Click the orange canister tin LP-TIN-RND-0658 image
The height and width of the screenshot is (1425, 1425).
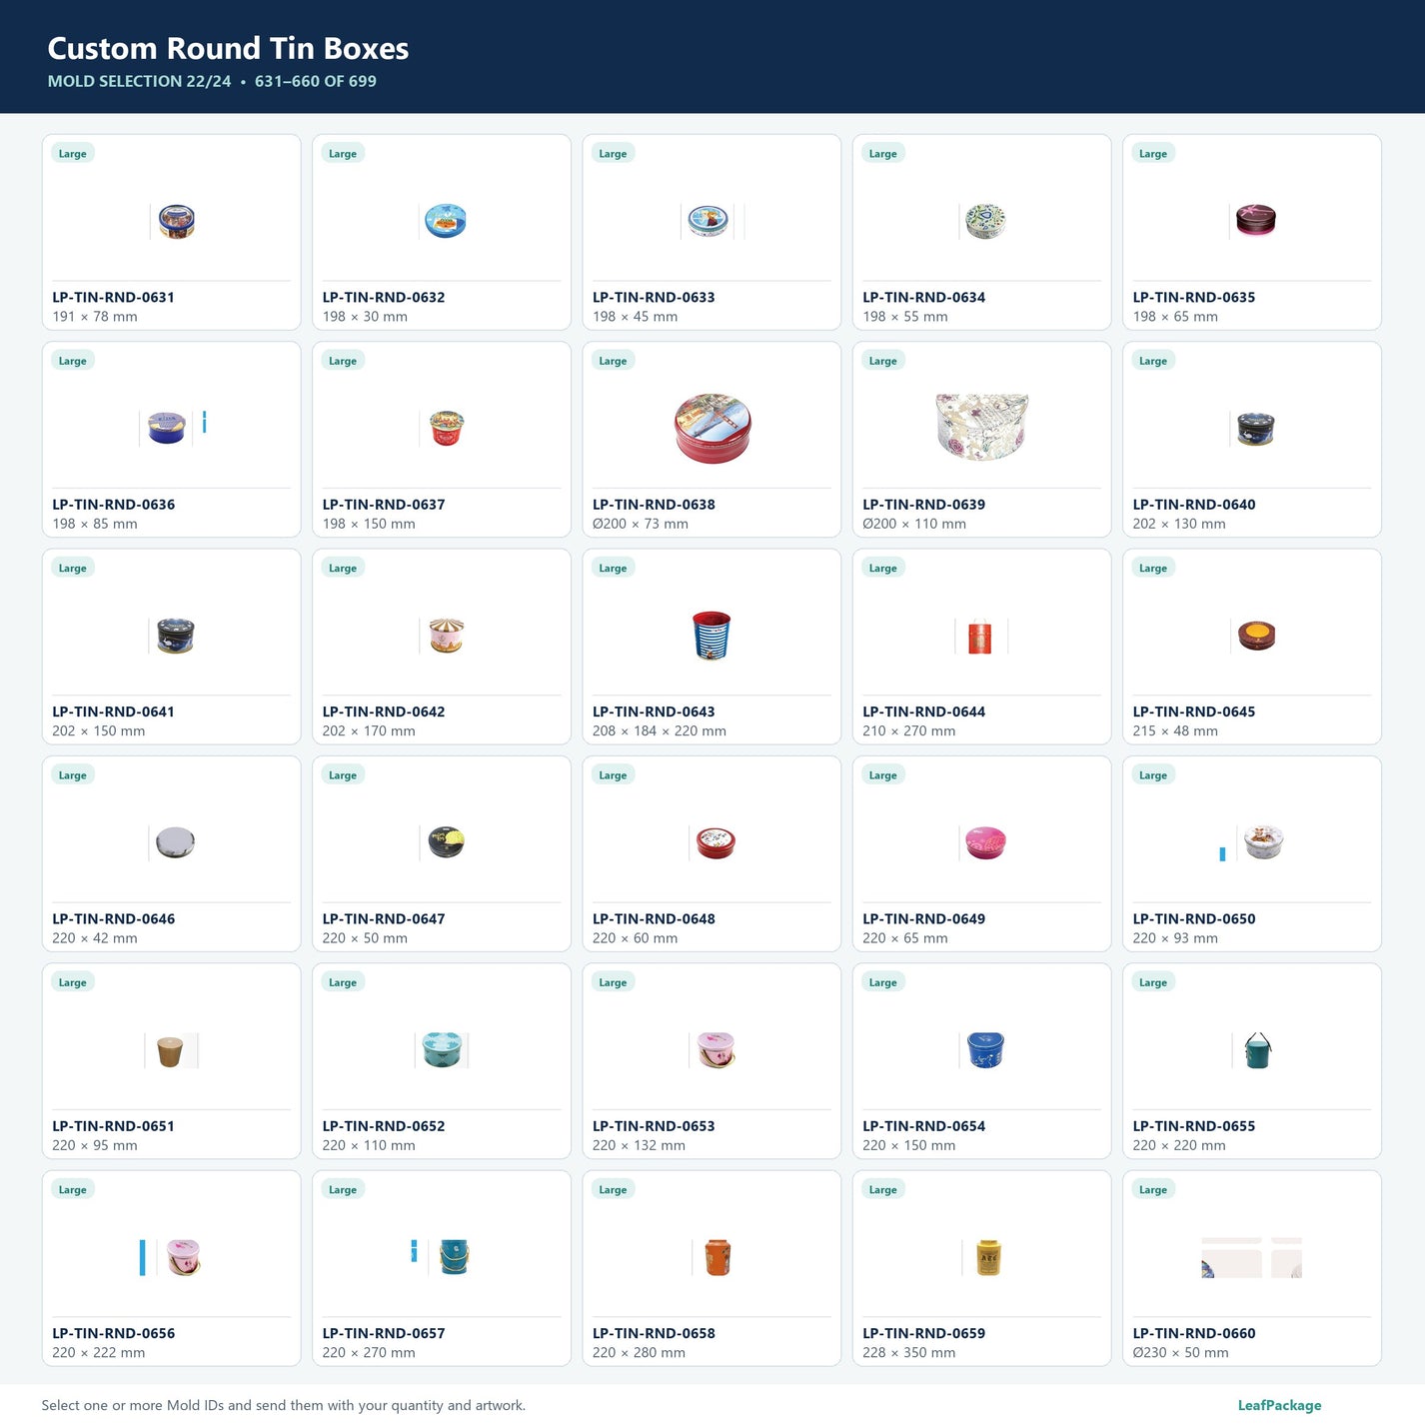point(715,1258)
